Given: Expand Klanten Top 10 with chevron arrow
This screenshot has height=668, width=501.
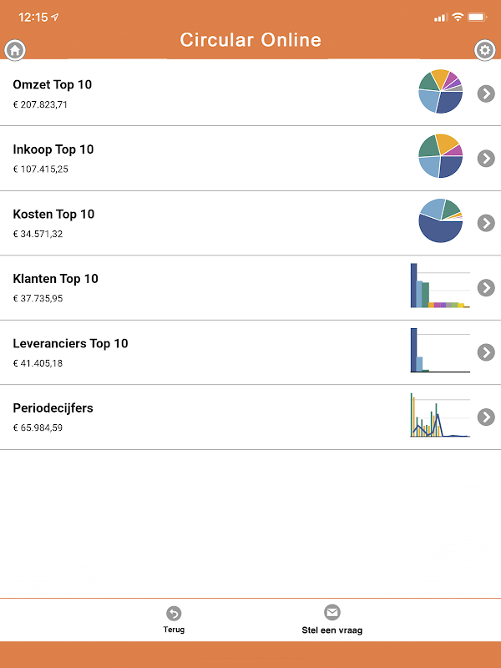Looking at the screenshot, I should click(486, 287).
